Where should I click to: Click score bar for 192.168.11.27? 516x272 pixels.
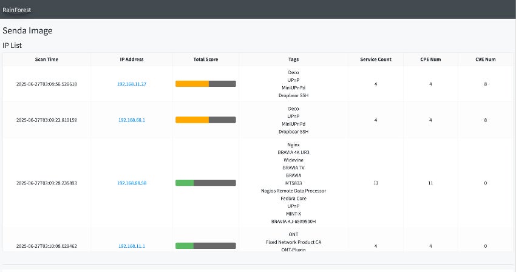pos(206,84)
